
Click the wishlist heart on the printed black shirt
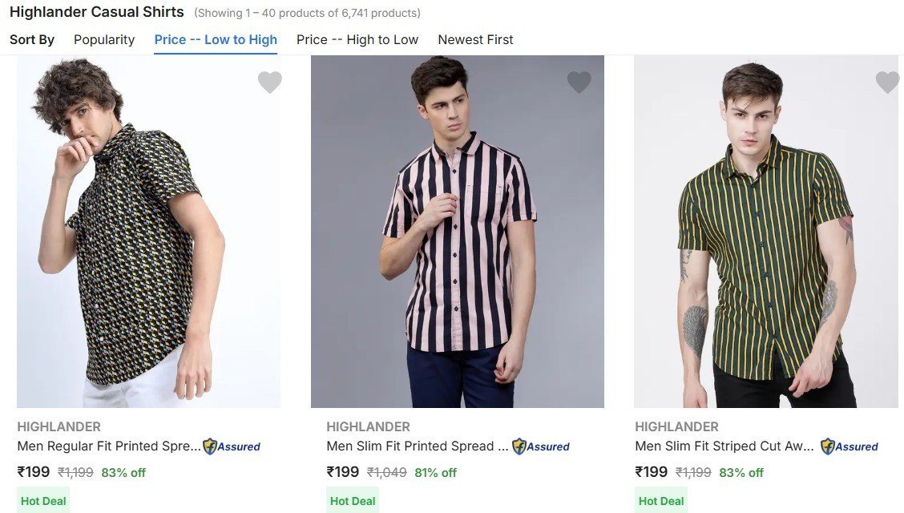(x=270, y=82)
